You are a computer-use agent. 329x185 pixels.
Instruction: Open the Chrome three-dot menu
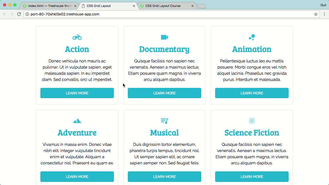tap(324, 14)
